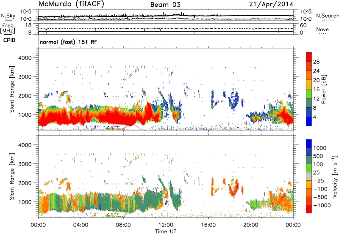This screenshot has height=234, width=339.
Task: Click the red top of the Power colorbar
Action: click(x=309, y=57)
